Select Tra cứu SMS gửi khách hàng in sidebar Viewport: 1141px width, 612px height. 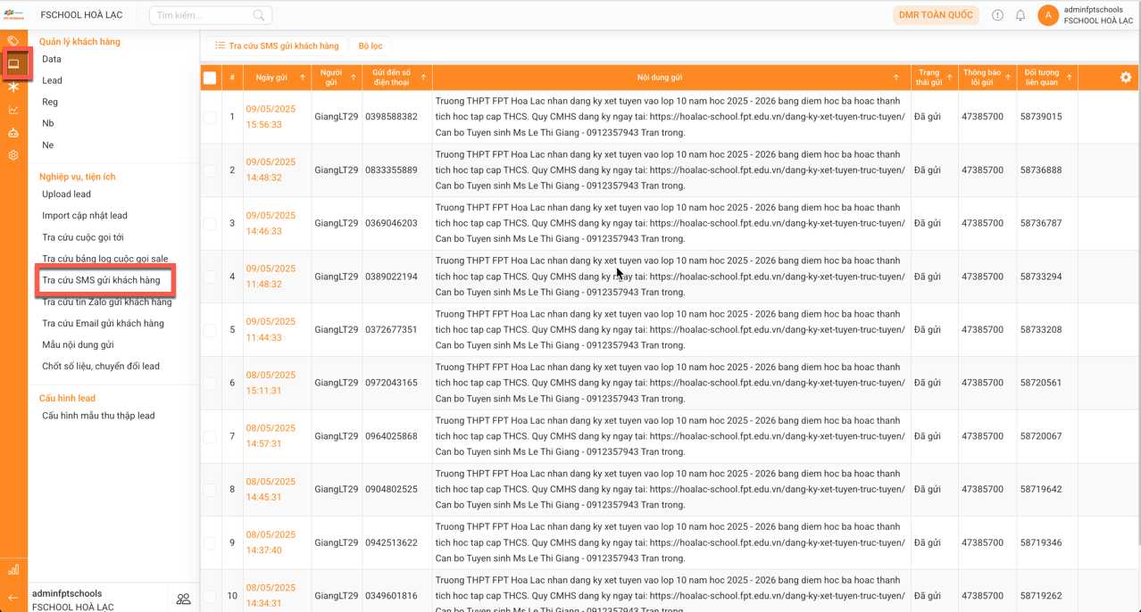tap(101, 280)
